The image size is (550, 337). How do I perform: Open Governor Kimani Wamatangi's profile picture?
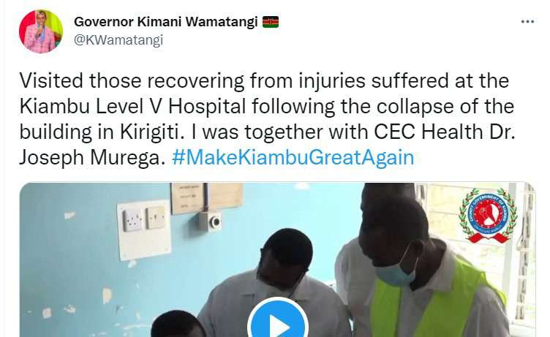tap(41, 31)
